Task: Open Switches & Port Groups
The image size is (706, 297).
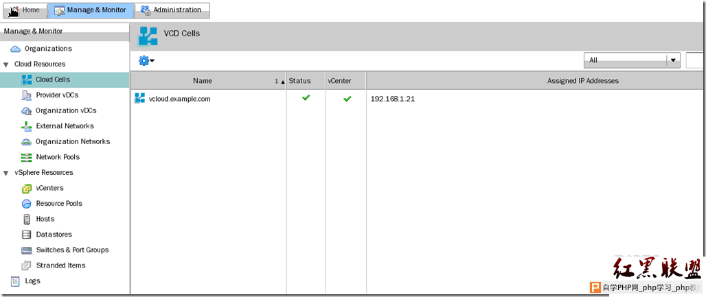Action: [x=73, y=250]
